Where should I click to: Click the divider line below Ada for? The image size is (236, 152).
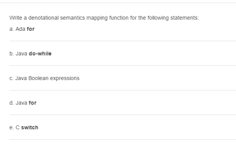tap(123, 41)
